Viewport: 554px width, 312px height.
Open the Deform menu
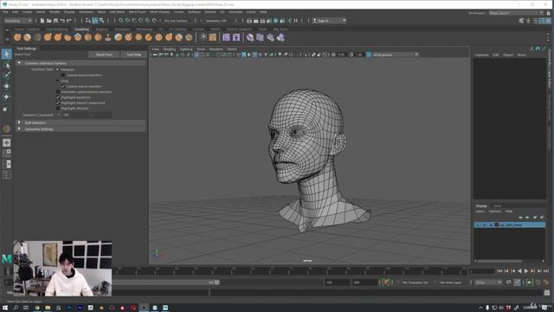coord(210,11)
